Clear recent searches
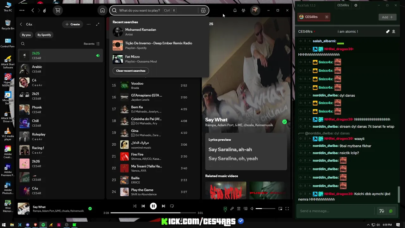Viewport: 405px width, 228px height. click(131, 71)
